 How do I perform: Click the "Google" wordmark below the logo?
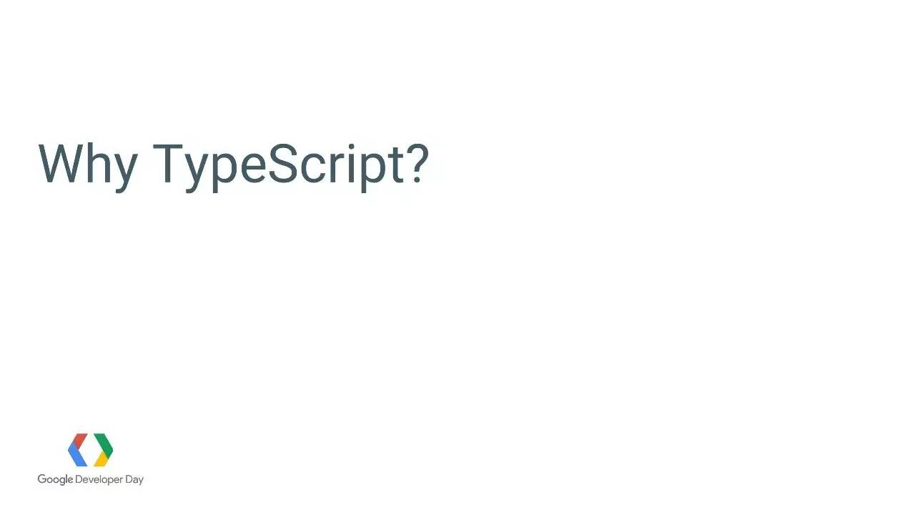(x=55, y=480)
